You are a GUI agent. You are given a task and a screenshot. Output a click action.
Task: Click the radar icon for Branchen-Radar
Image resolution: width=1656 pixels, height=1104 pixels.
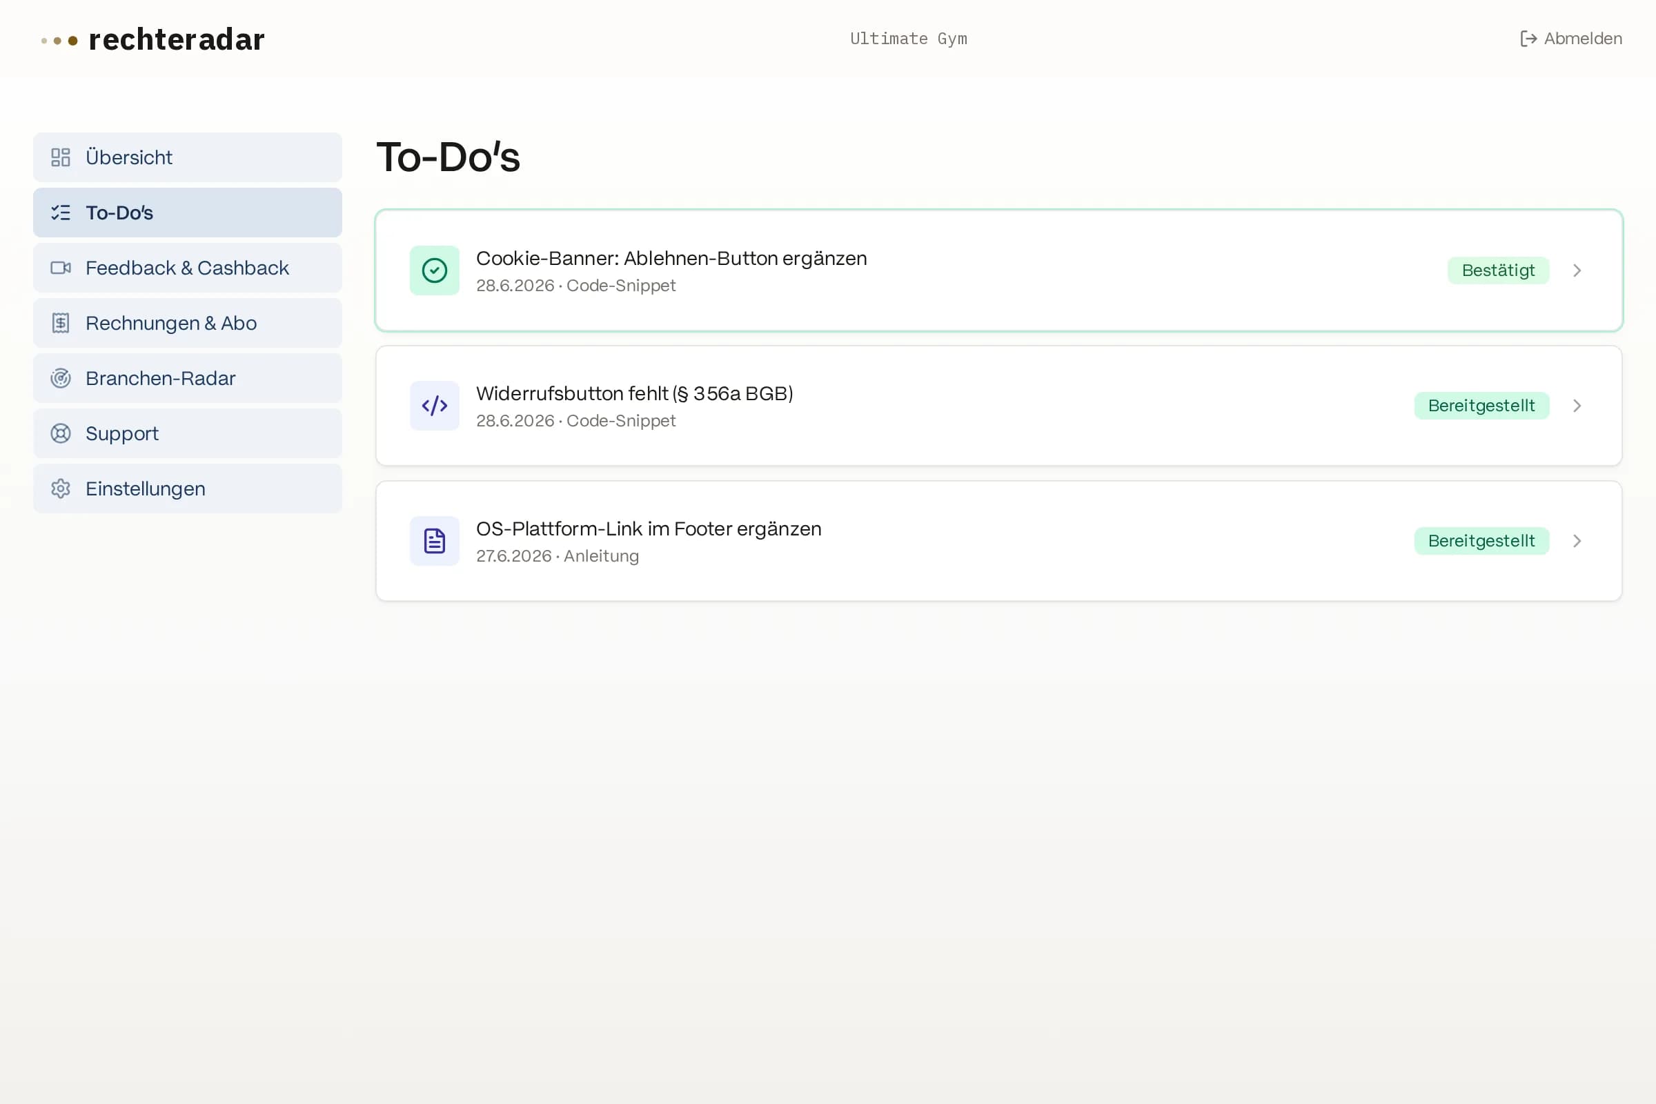pos(61,378)
